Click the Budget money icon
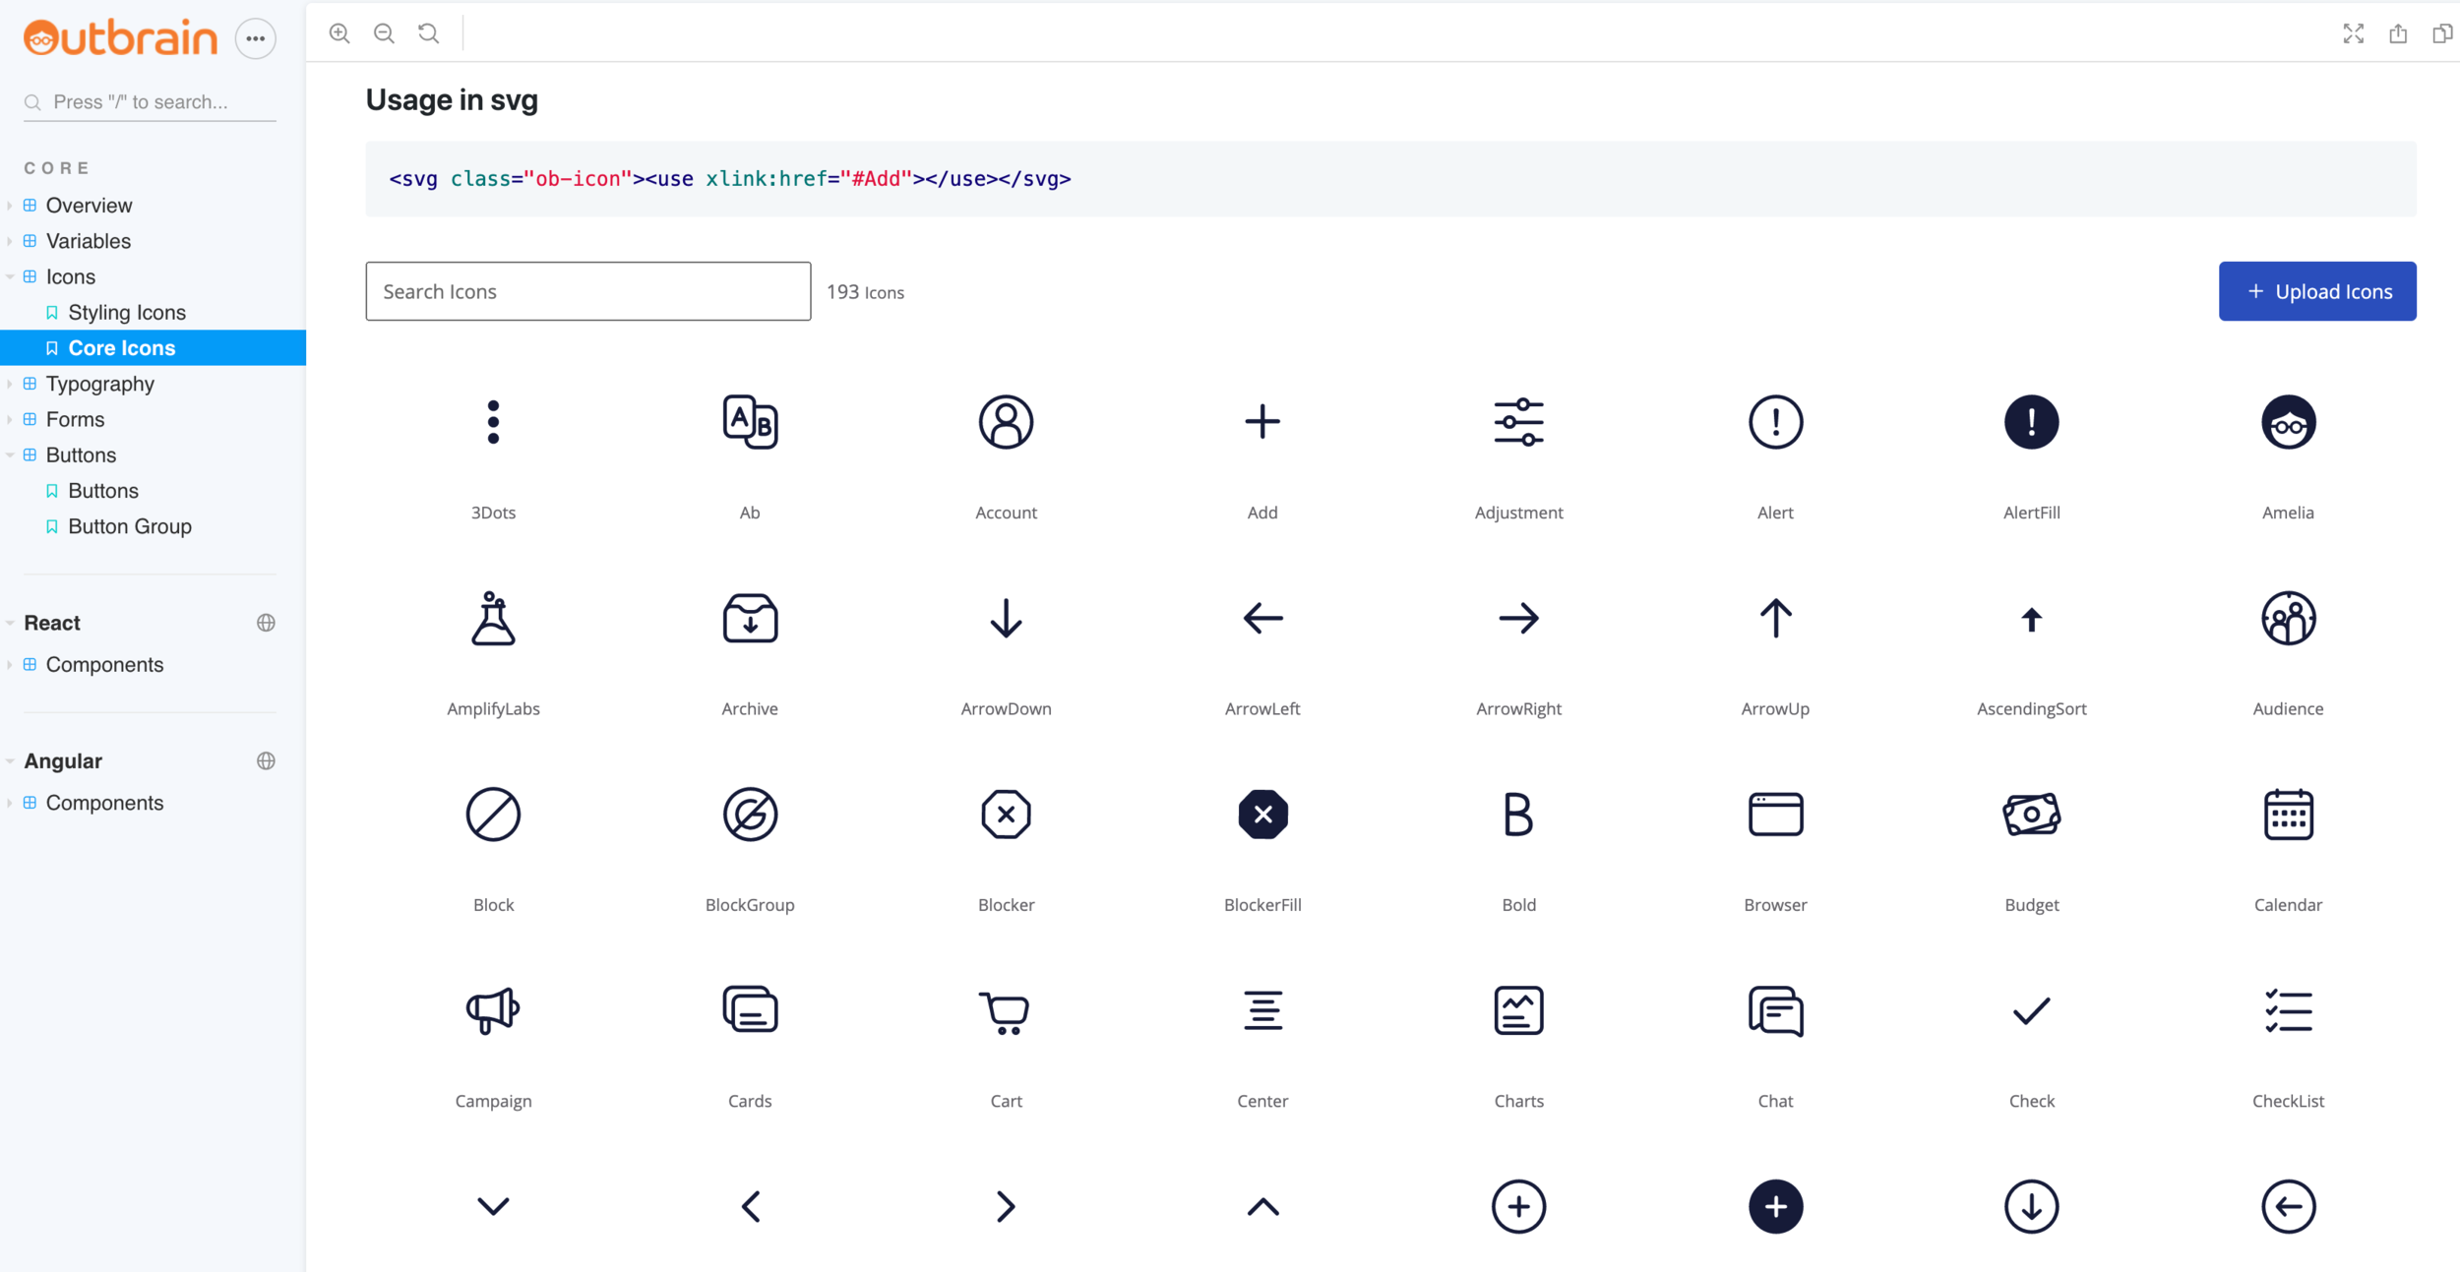 (x=2031, y=815)
